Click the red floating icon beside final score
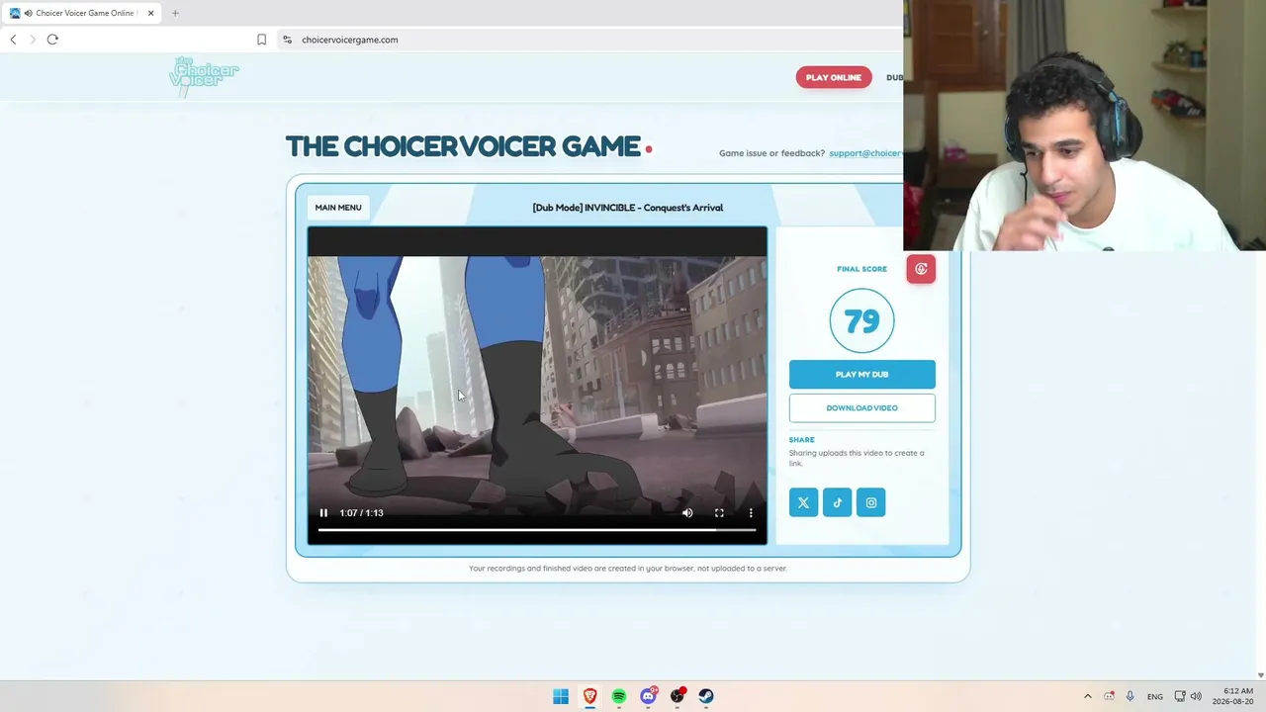 [921, 269]
